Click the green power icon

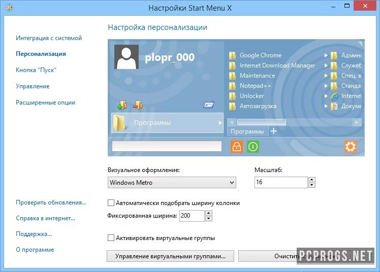(253, 147)
